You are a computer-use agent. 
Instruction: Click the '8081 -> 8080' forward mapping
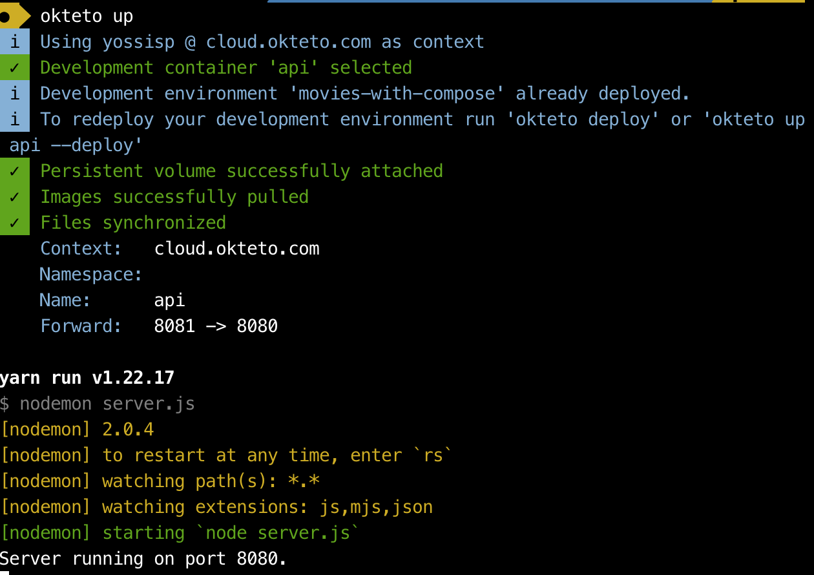216,326
